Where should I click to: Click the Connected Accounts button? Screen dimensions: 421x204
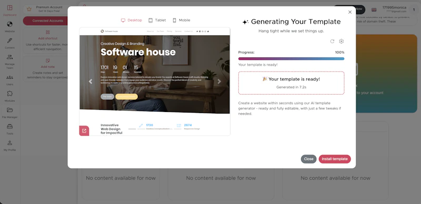(x=47, y=21)
